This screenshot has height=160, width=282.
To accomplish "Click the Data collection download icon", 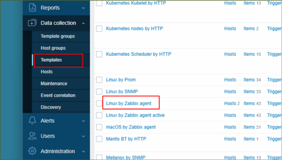I will point(32,23).
